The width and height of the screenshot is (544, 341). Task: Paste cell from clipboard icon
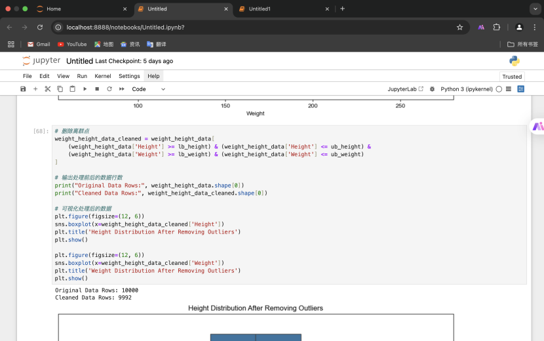pyautogui.click(x=72, y=89)
